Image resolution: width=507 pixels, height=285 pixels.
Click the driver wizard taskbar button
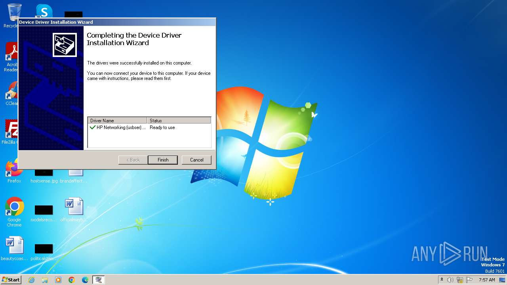pyautogui.click(x=99, y=280)
